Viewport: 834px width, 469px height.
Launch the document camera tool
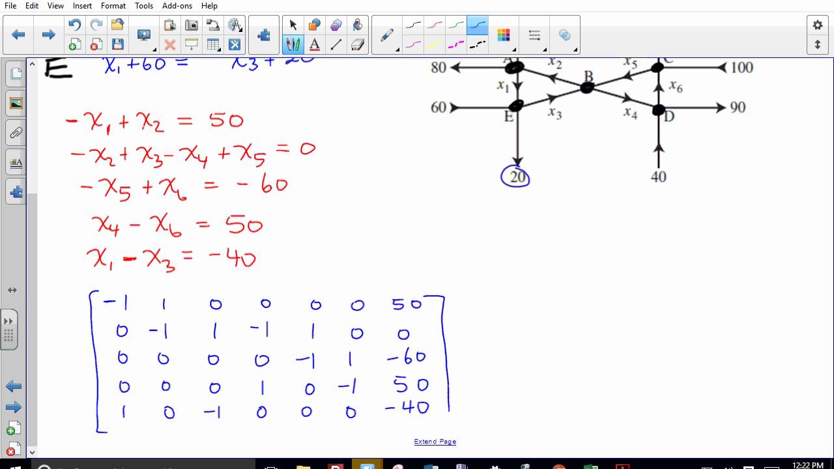pos(213,25)
